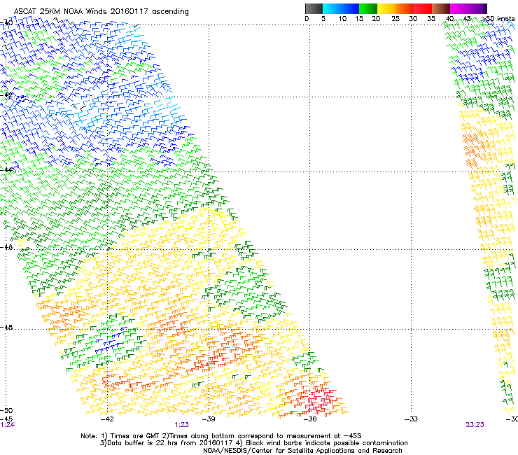
Task: Click the green 15-20 knots legend segment
Action: 368,8
